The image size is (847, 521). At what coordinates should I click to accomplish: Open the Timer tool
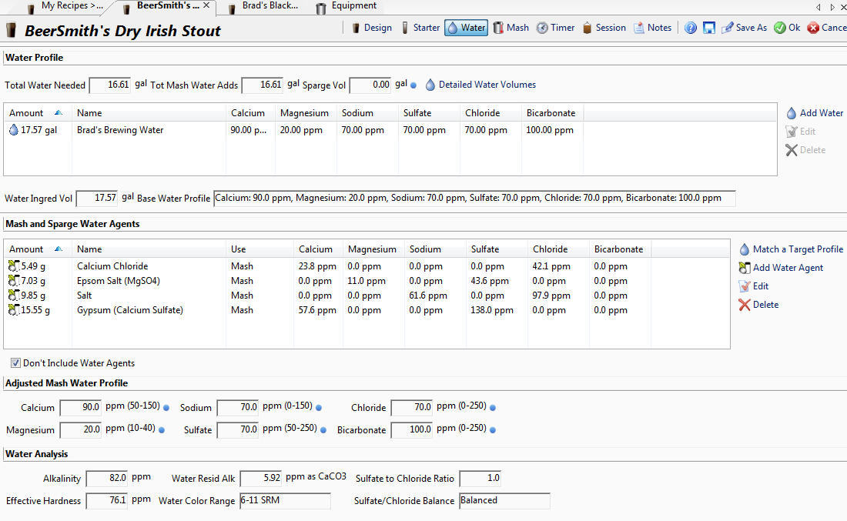(555, 28)
